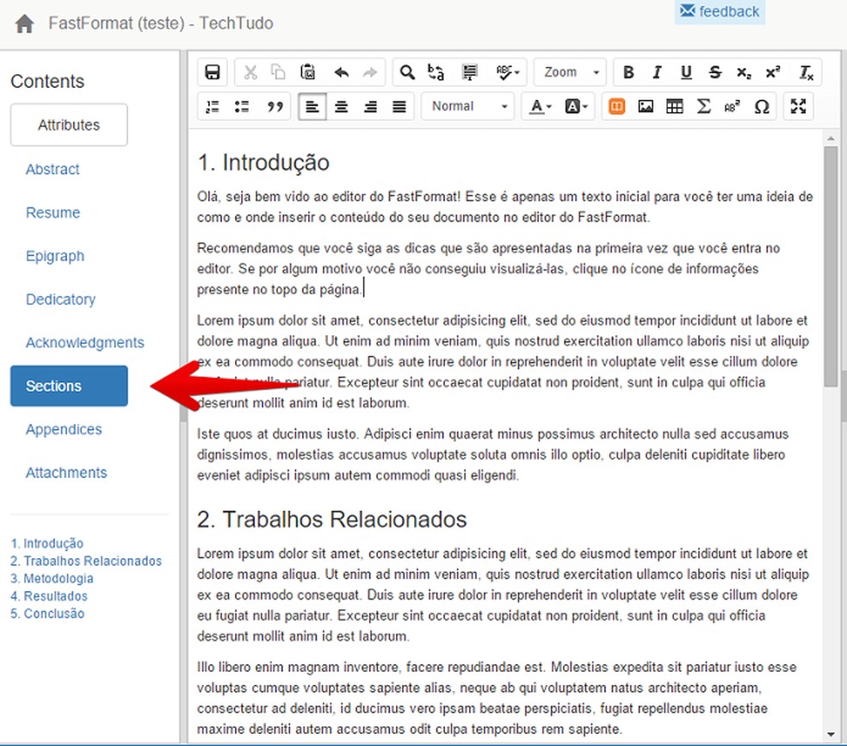Insert a special character with omega icon
Image resolution: width=847 pixels, height=746 pixels.
762,107
